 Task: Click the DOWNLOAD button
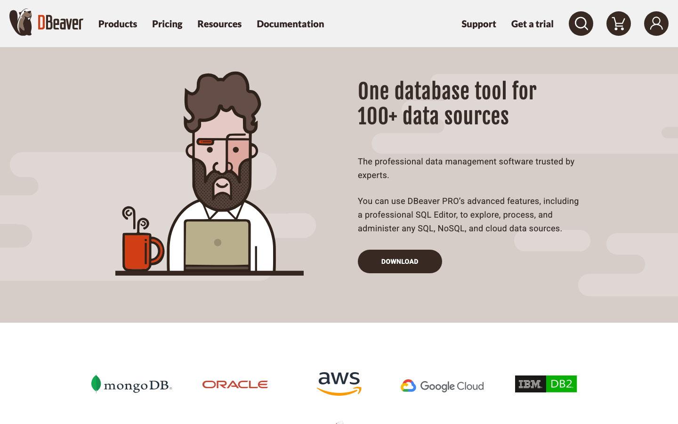pos(400,261)
